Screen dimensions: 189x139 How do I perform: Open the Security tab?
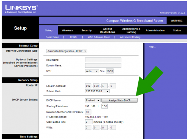pyautogui.click(x=87, y=31)
